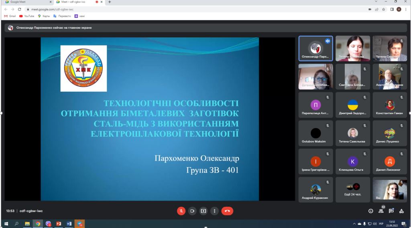
Task: Select Тетяна Сиренко video tile
Action: tap(390, 48)
